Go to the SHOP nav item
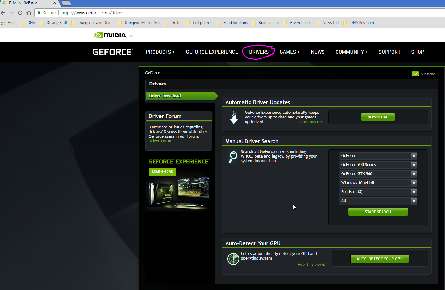The image size is (445, 290). coord(418,52)
